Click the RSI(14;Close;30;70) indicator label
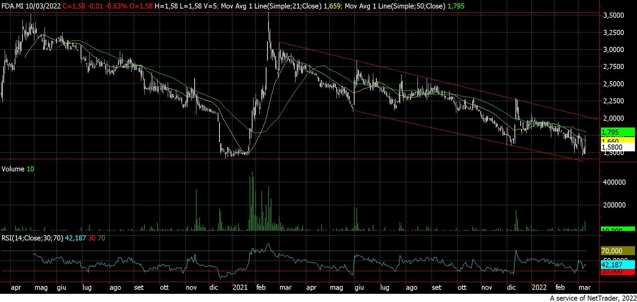This screenshot has width=637, height=302. (32, 238)
